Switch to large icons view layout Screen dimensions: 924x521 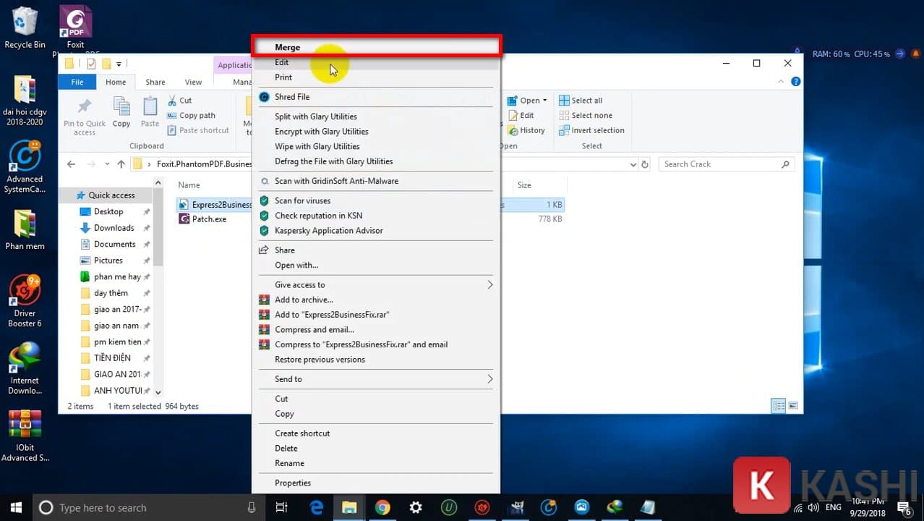click(x=793, y=406)
